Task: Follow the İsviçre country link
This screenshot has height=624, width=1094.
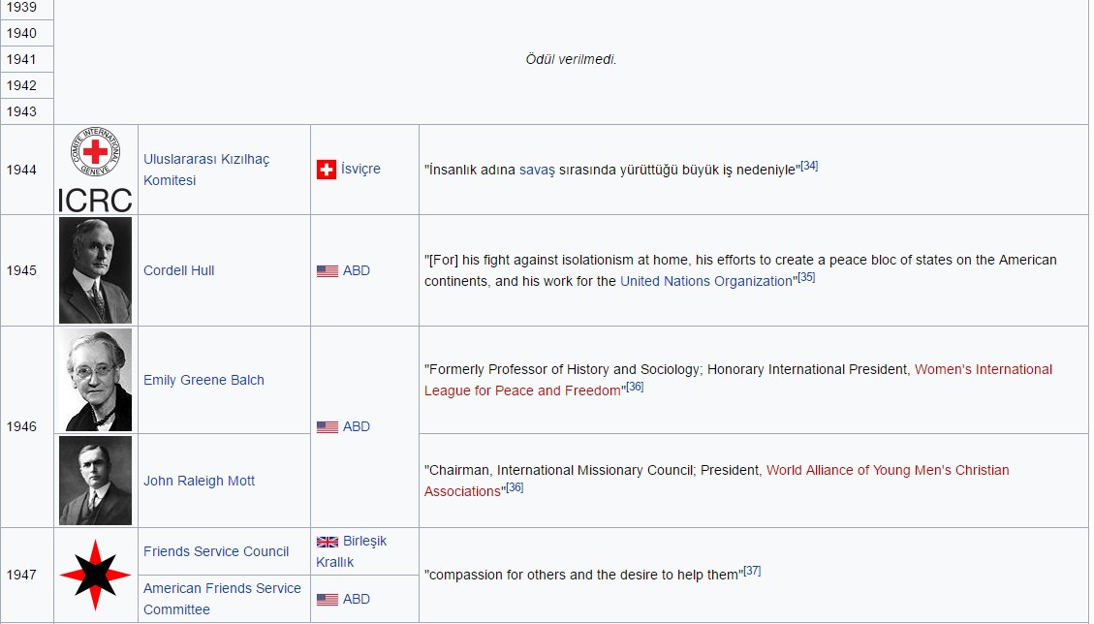Action: (360, 169)
